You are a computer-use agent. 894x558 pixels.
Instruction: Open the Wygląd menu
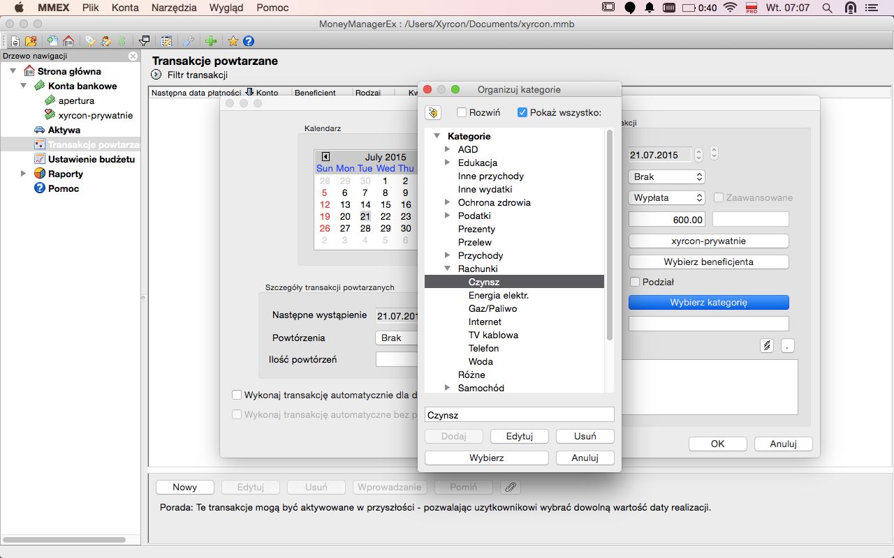point(226,8)
